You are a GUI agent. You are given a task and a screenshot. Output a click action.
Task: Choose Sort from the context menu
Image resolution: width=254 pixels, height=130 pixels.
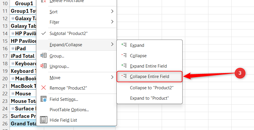76,12
